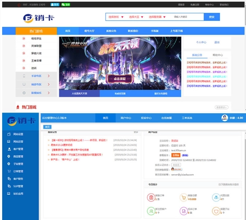The image size is (246, 220).
Task: Click the orange 至尊版 badge
Action: (x=176, y=155)
